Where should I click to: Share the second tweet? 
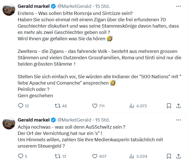click(178, 156)
